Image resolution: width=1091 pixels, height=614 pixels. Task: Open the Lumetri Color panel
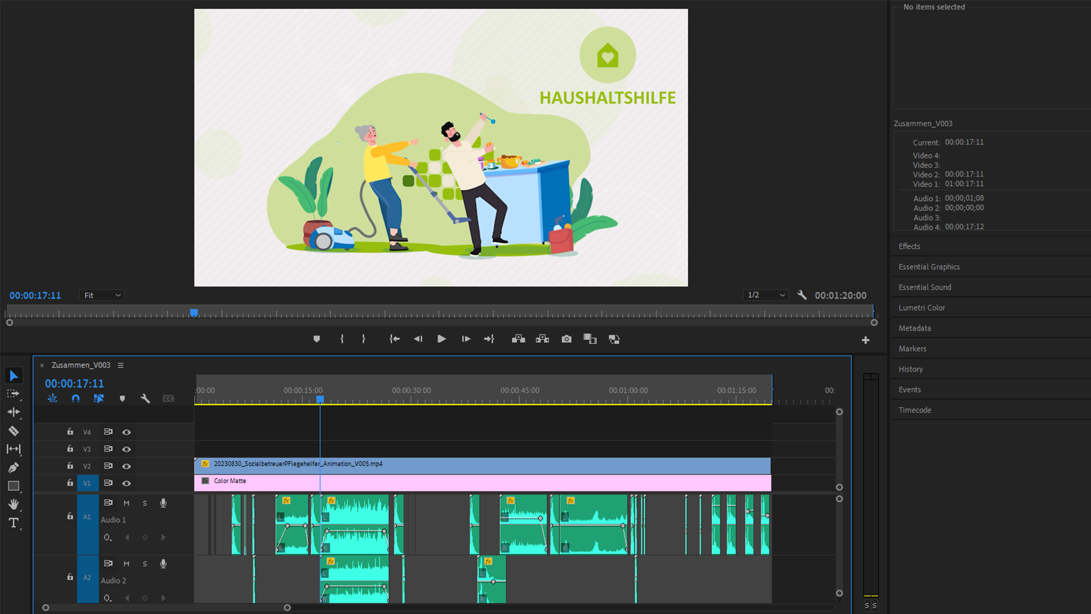(x=922, y=308)
